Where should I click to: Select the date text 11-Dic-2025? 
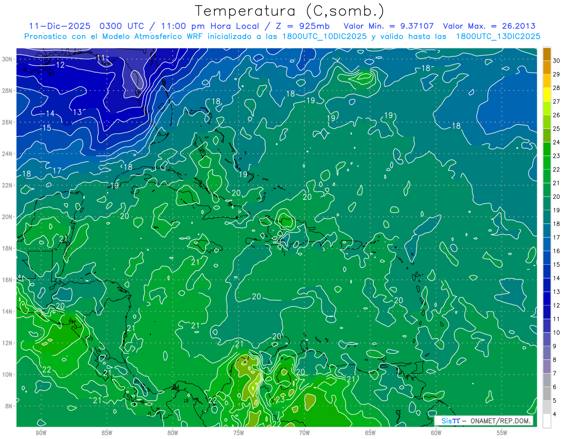(59, 26)
